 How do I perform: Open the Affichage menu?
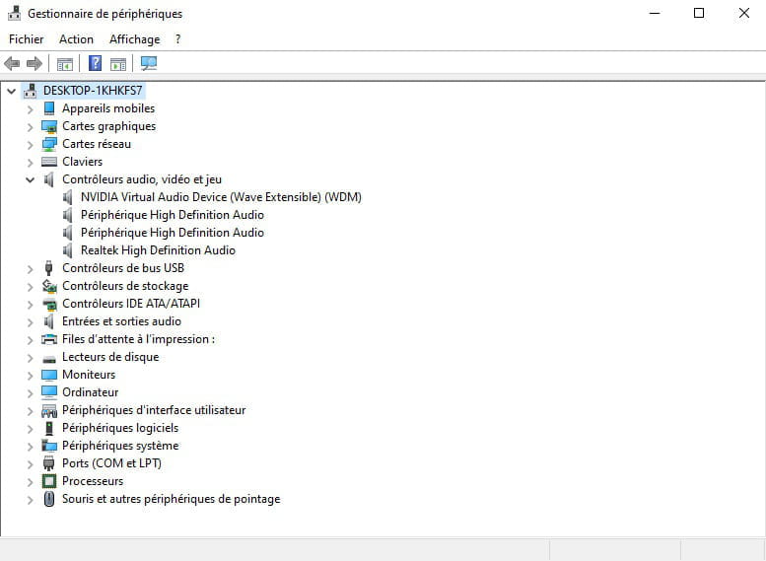134,39
